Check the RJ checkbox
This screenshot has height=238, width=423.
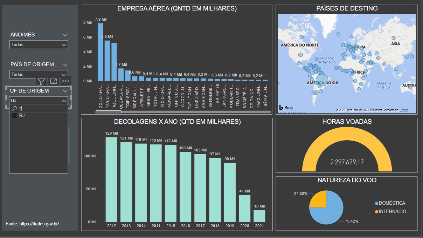(14, 115)
